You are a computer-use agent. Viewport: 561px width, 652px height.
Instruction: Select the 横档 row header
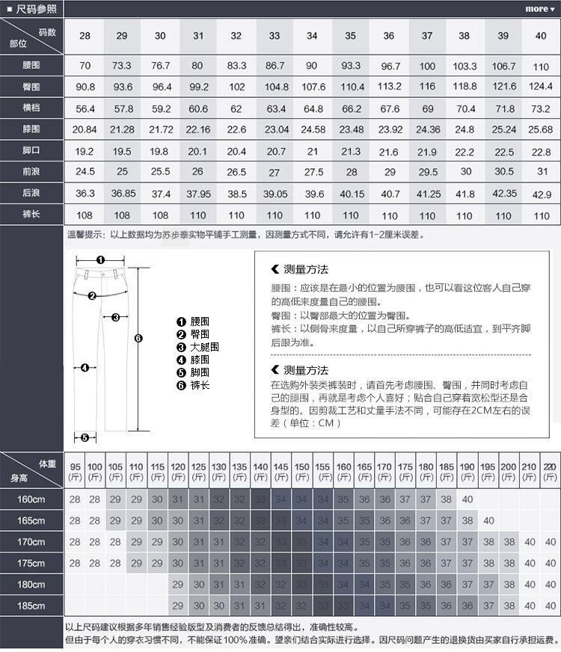[31, 108]
